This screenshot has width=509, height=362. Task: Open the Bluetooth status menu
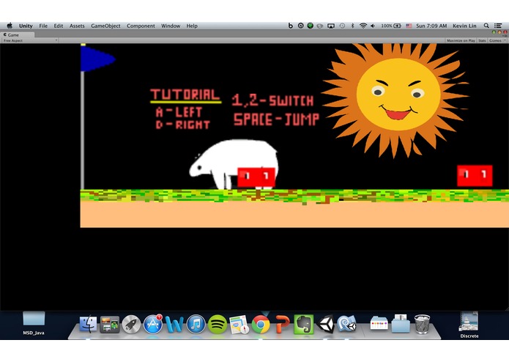click(352, 26)
